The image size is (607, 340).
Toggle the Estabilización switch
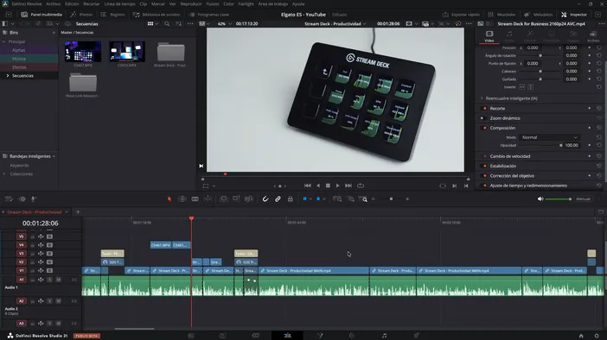coord(484,167)
